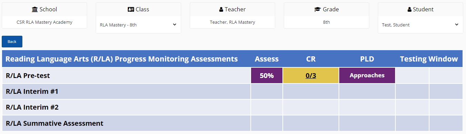Viewport: 466px width, 134px height.
Task: Click the School building icon
Action: point(35,10)
